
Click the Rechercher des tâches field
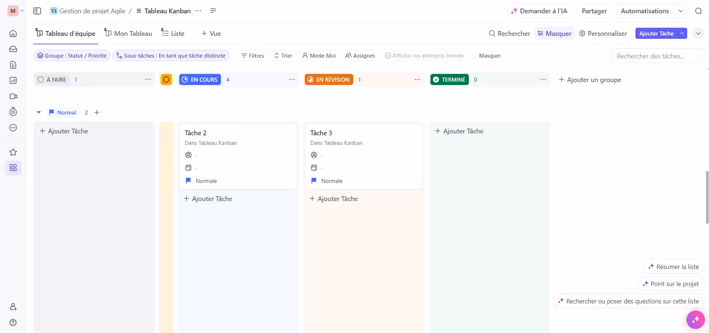[657, 56]
